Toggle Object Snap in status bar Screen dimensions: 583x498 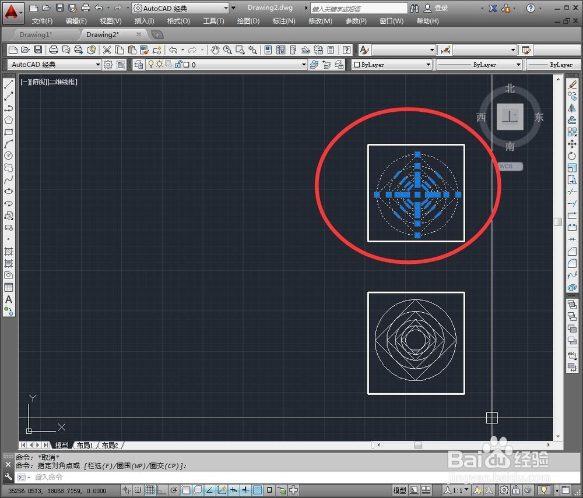[x=185, y=490]
